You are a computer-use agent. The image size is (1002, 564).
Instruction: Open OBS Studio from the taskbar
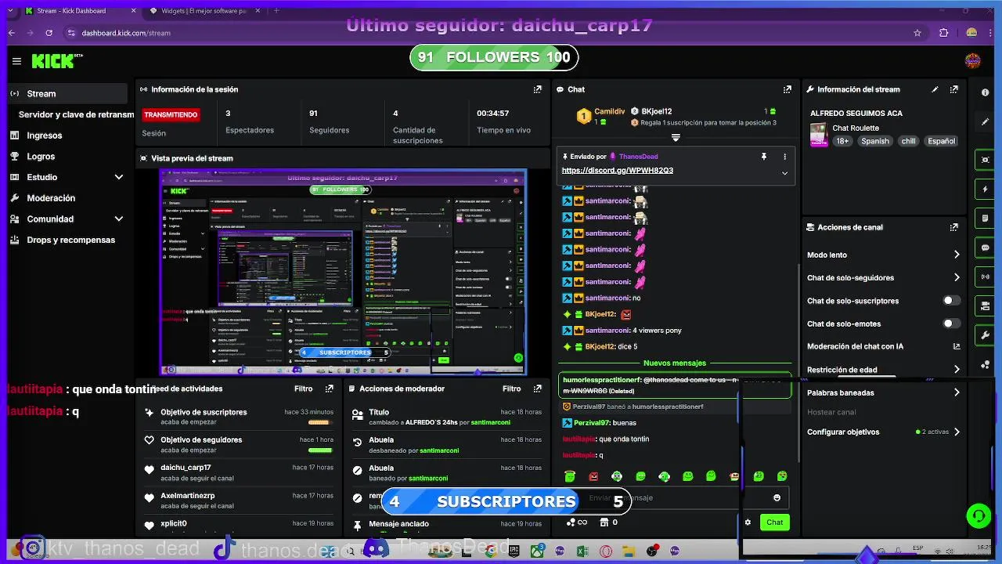652,551
